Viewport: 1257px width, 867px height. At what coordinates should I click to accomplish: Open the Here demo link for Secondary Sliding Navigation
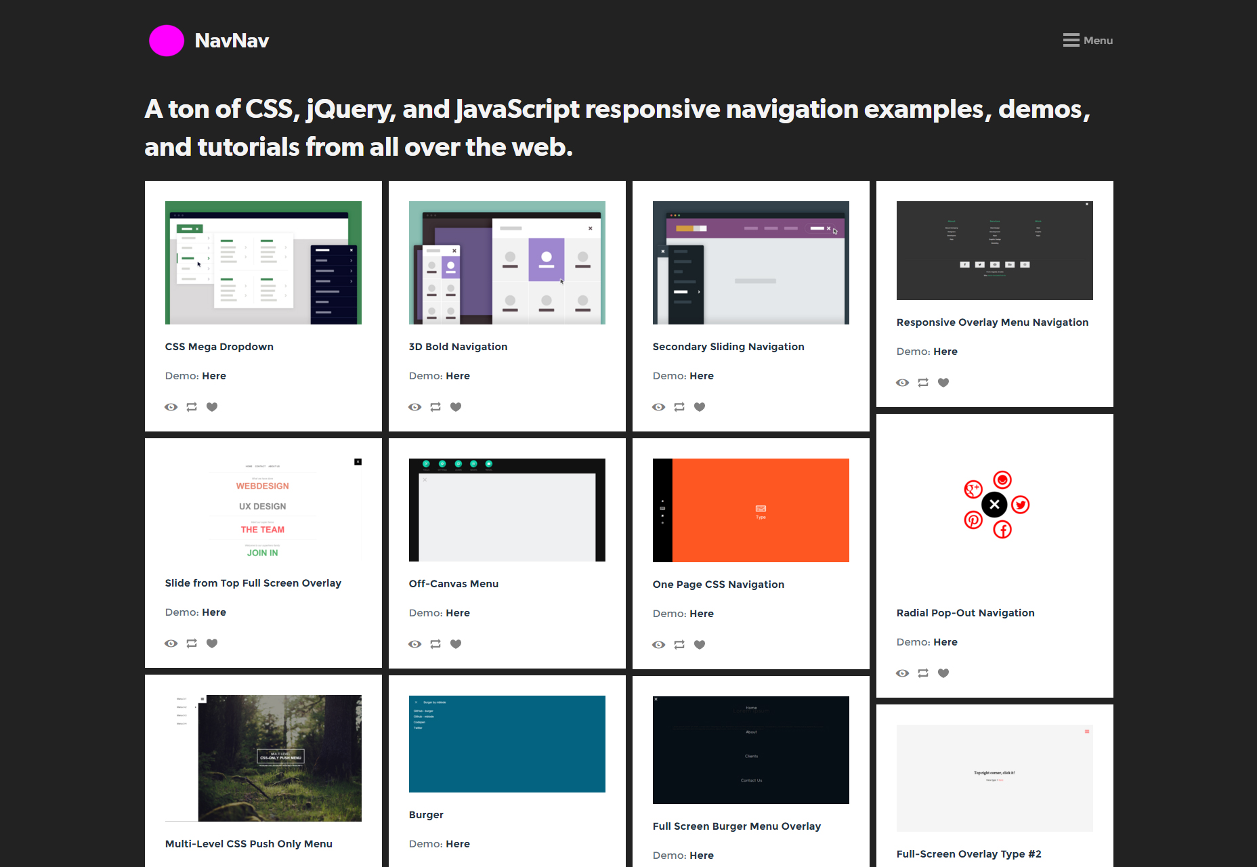[x=702, y=376]
